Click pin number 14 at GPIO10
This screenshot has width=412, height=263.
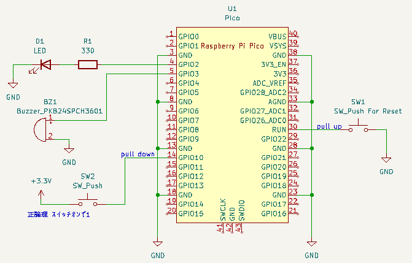pos(171,154)
